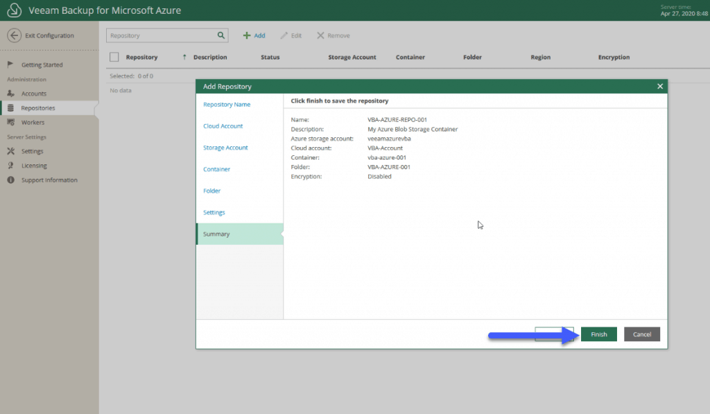Open Getting Started in the sidebar
710x414 pixels.
(42, 64)
